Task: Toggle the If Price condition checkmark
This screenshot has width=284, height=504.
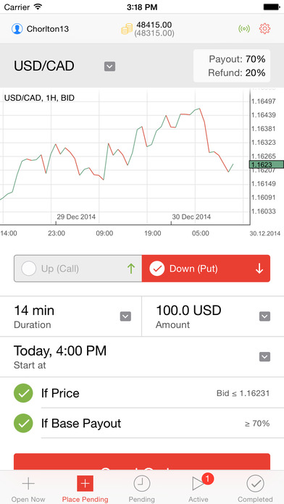Action: click(23, 393)
